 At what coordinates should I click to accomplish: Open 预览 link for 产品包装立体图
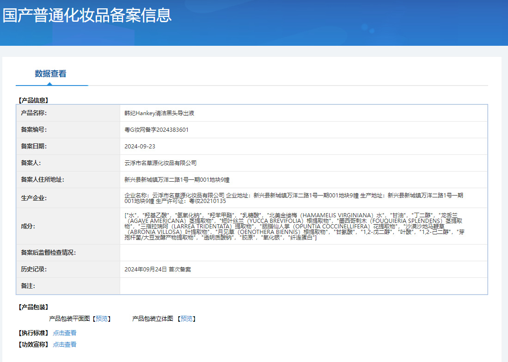[186, 319]
